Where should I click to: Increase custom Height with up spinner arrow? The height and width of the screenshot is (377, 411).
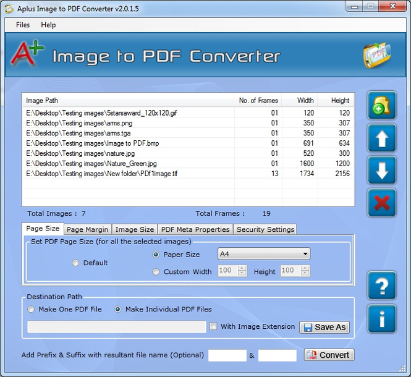point(305,268)
